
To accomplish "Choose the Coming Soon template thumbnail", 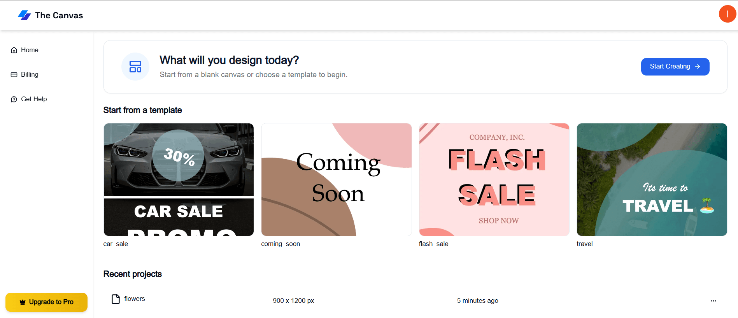I will click(x=336, y=179).
